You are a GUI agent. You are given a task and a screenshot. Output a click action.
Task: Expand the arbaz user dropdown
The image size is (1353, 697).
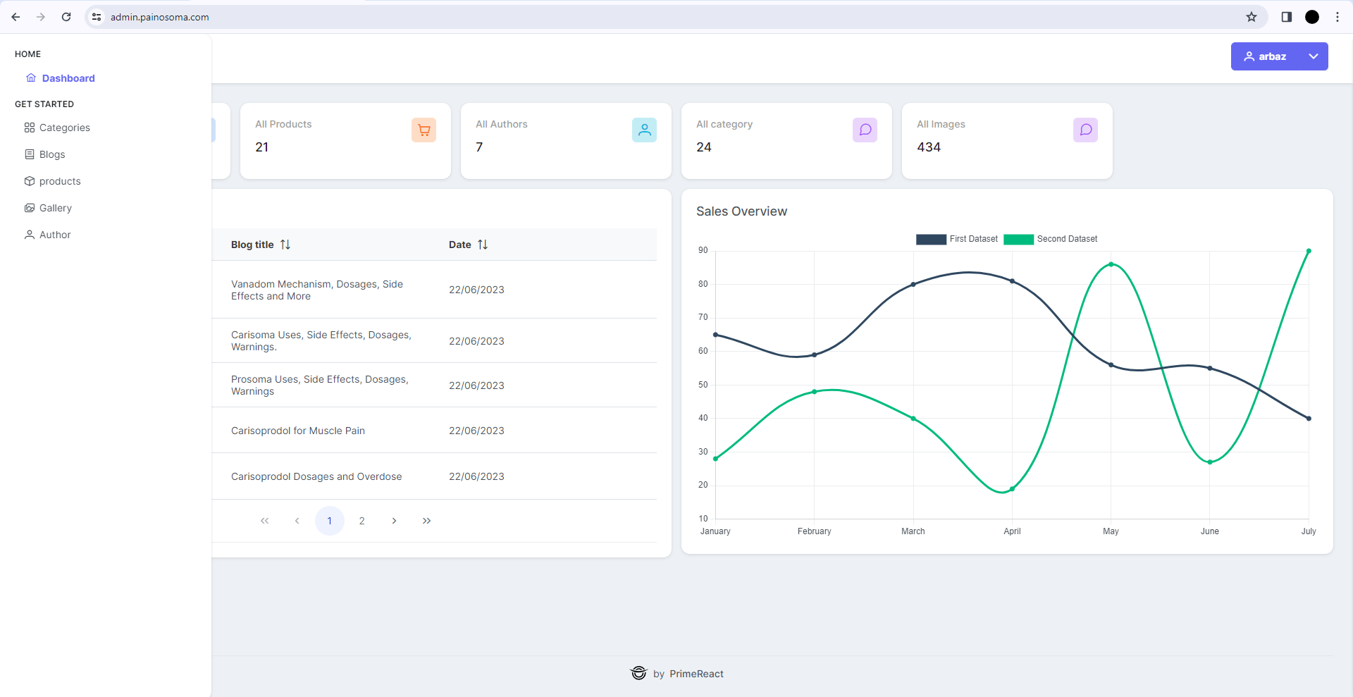1313,56
